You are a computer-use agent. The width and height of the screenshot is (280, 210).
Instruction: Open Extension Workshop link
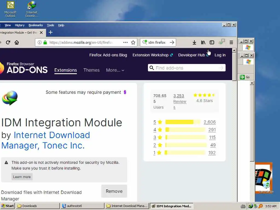pyautogui.click(x=153, y=55)
